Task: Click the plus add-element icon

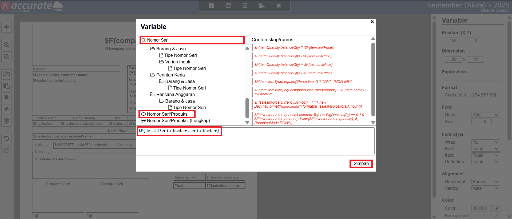Action: tap(7, 27)
